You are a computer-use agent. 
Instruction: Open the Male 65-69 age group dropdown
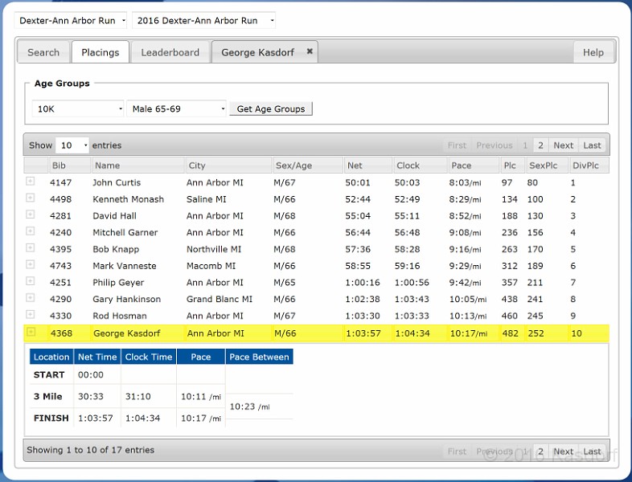[x=177, y=108]
